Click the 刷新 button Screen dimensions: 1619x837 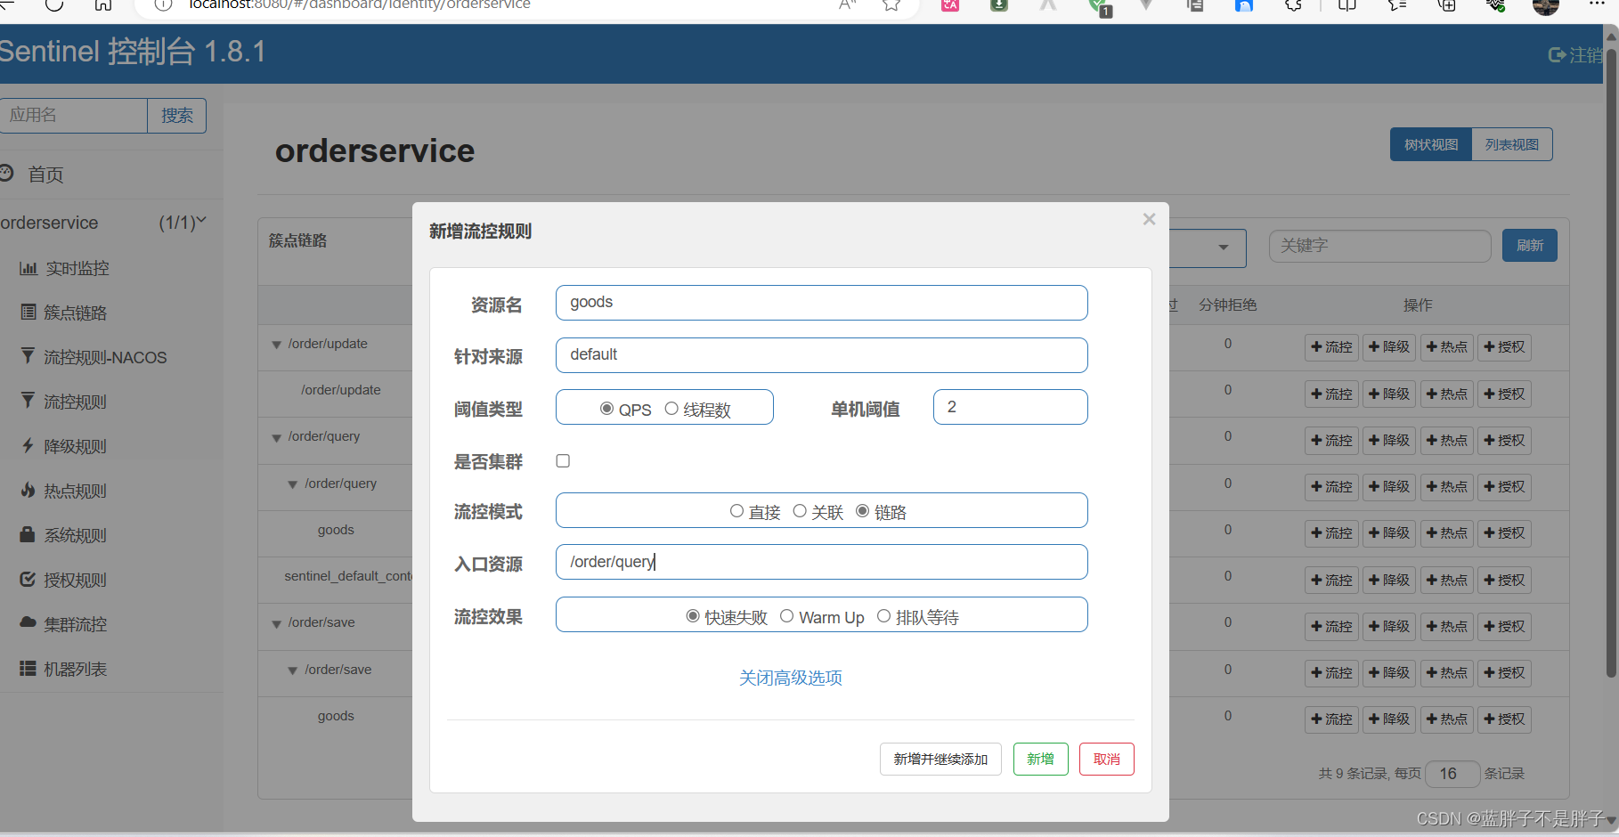click(x=1530, y=245)
